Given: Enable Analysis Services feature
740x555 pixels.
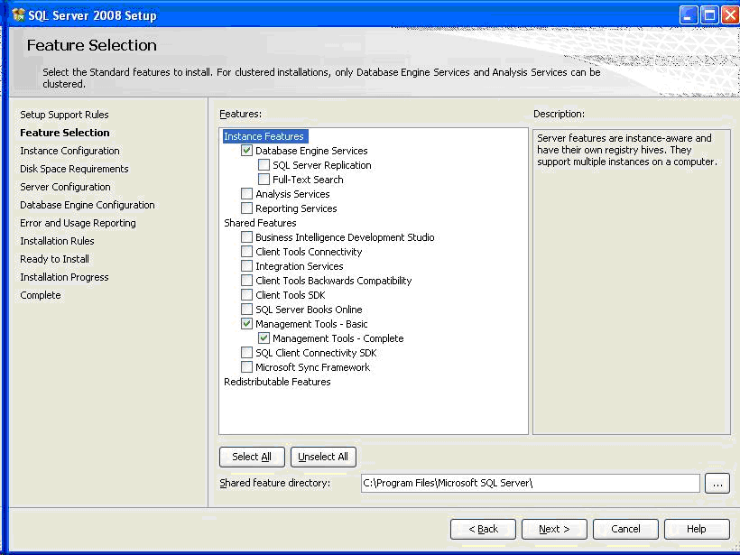Looking at the screenshot, I should [x=246, y=194].
